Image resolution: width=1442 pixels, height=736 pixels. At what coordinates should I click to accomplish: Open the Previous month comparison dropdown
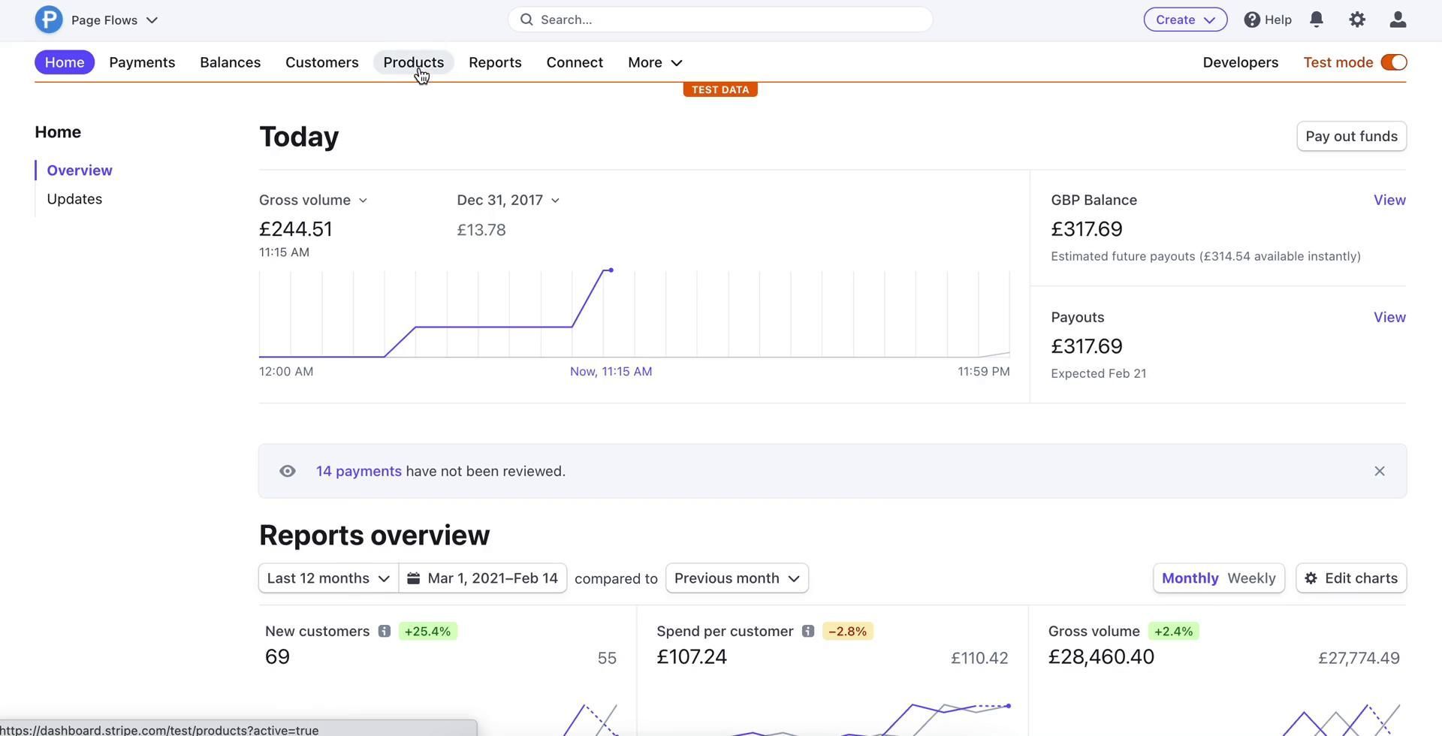click(736, 578)
